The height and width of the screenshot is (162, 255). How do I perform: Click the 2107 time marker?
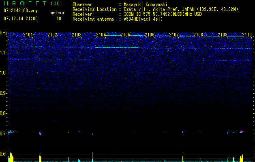click(x=174, y=34)
